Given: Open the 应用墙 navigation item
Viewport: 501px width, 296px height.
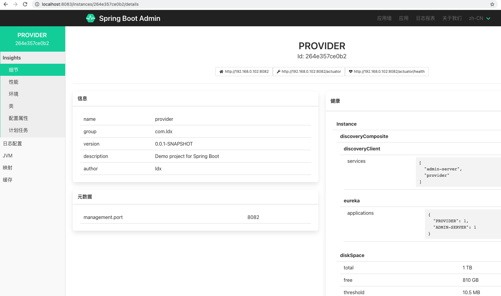Looking at the screenshot, I should click(x=384, y=18).
